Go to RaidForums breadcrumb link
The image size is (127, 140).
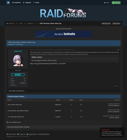[11, 24]
